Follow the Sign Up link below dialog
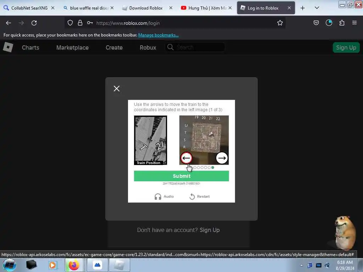Viewport: 363px width, 272px height. point(210,230)
